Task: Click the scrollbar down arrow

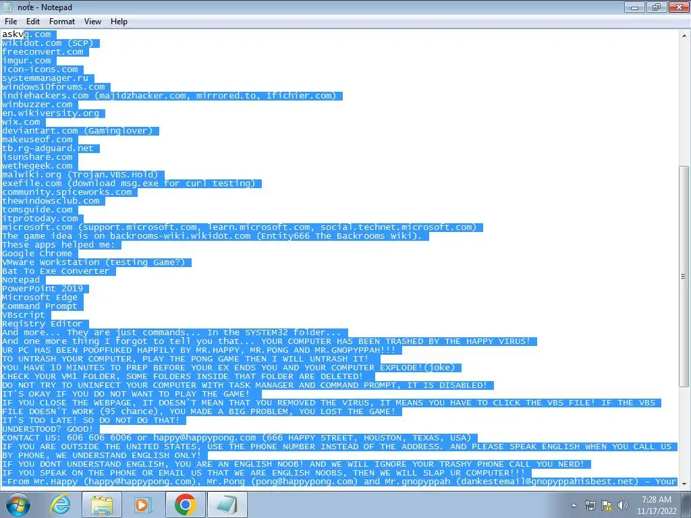Action: (684, 484)
